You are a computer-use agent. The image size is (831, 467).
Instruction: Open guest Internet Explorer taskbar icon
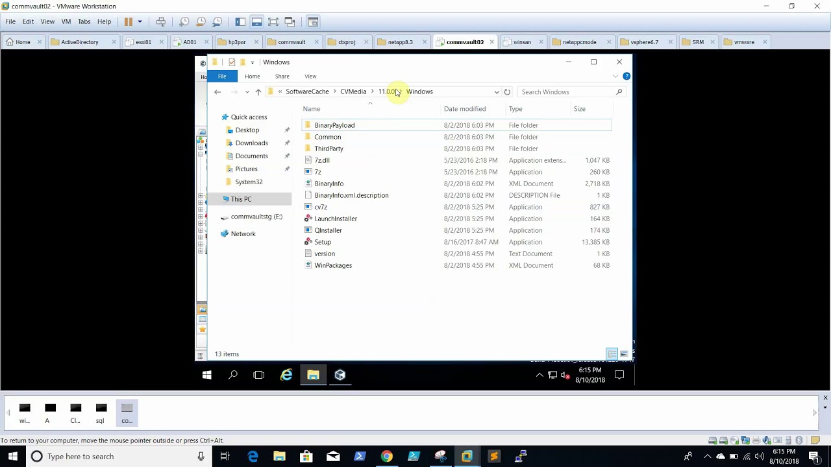pyautogui.click(x=286, y=375)
